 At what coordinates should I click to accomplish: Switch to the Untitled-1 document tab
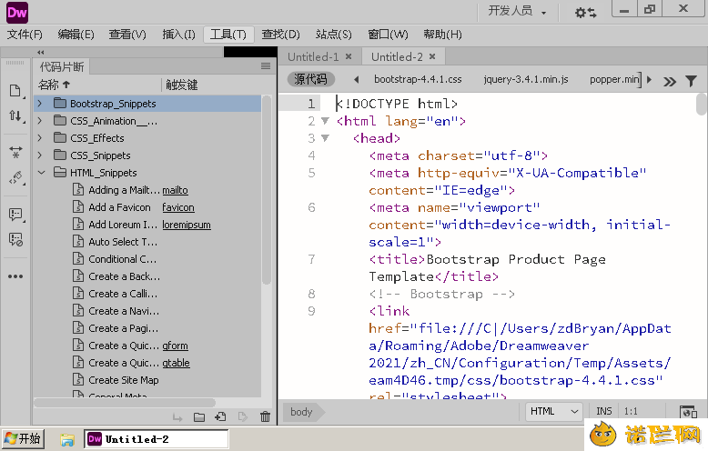[x=313, y=56]
